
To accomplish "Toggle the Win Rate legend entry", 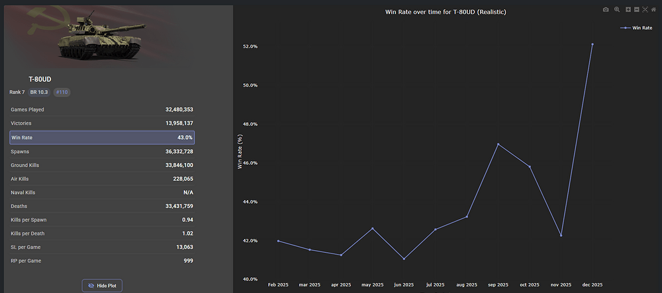I will 636,28.
